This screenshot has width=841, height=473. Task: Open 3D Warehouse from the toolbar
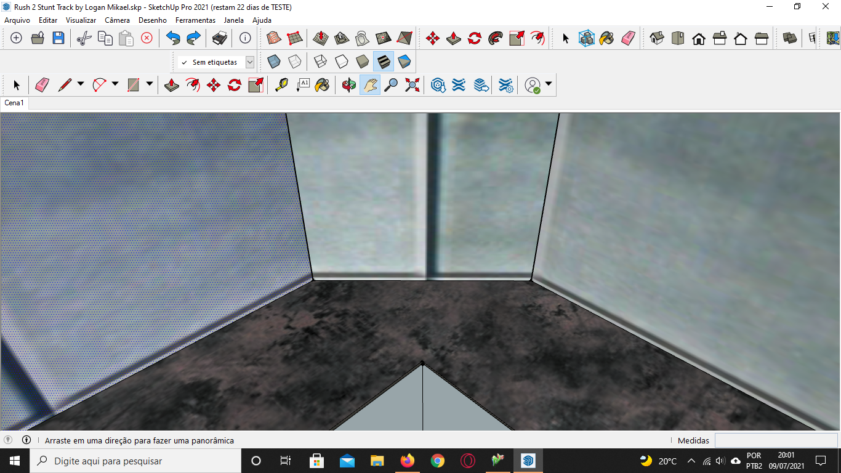[438, 85]
